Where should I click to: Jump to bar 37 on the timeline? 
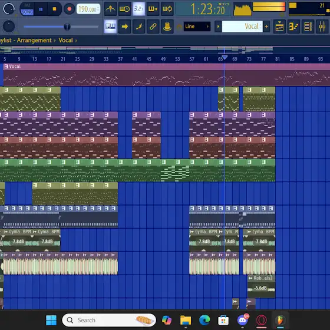[120, 59]
